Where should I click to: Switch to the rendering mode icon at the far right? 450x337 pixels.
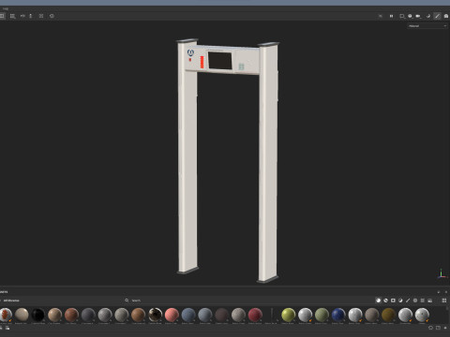pos(446,16)
